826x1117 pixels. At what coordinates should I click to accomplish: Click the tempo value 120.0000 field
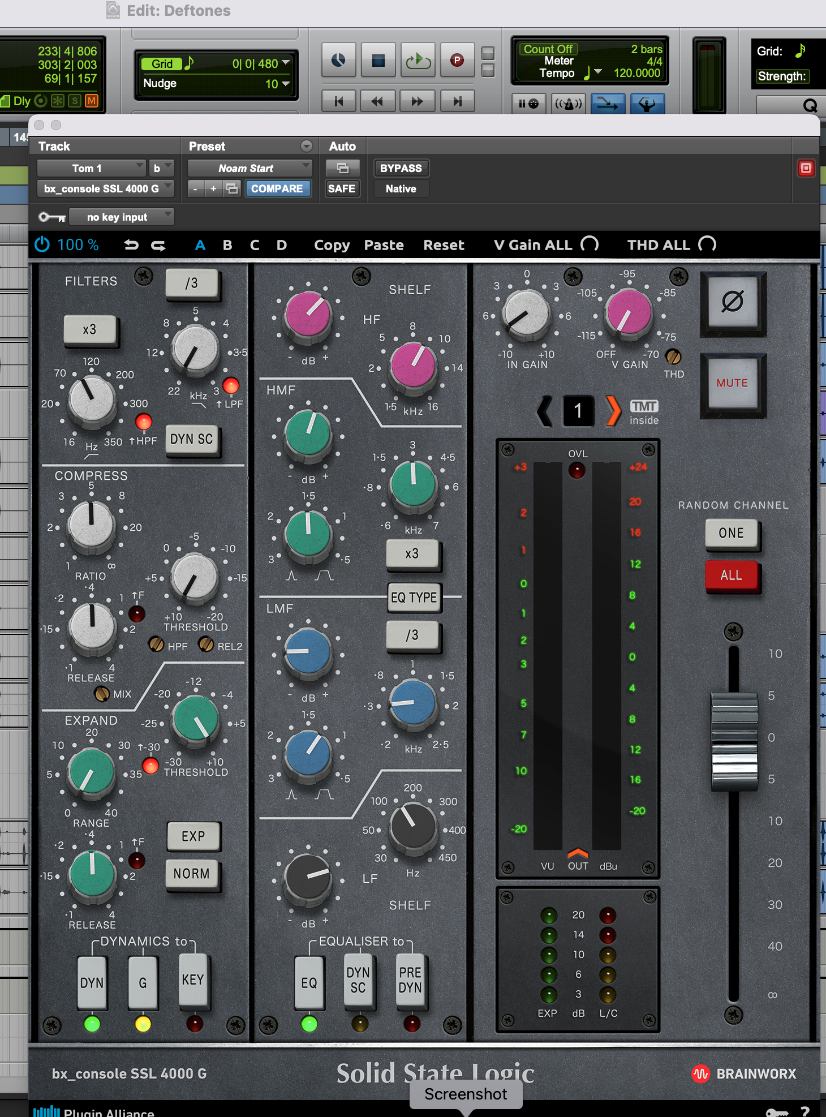point(636,73)
